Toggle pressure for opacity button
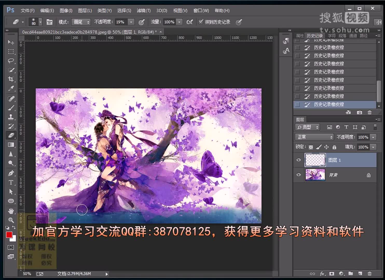The image size is (385, 280). (141, 22)
